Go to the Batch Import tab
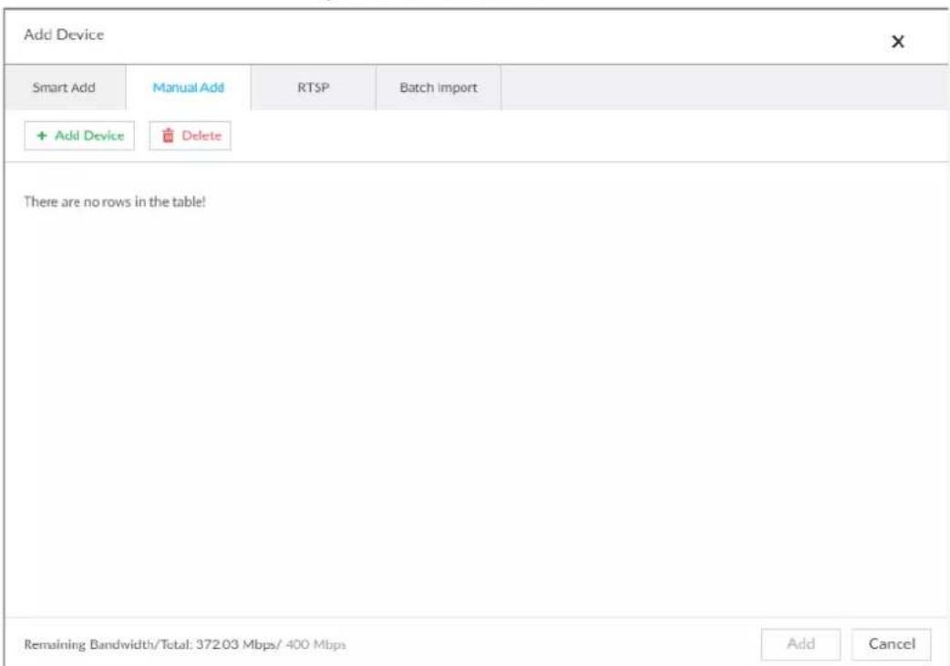 [438, 87]
